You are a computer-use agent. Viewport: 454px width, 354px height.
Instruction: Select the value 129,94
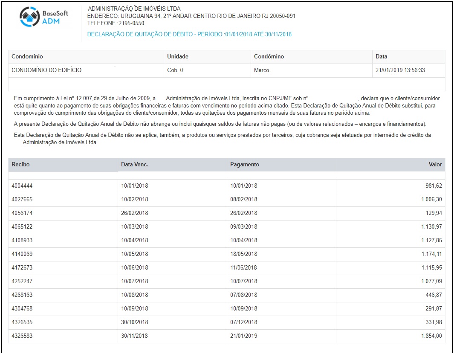coord(434,213)
